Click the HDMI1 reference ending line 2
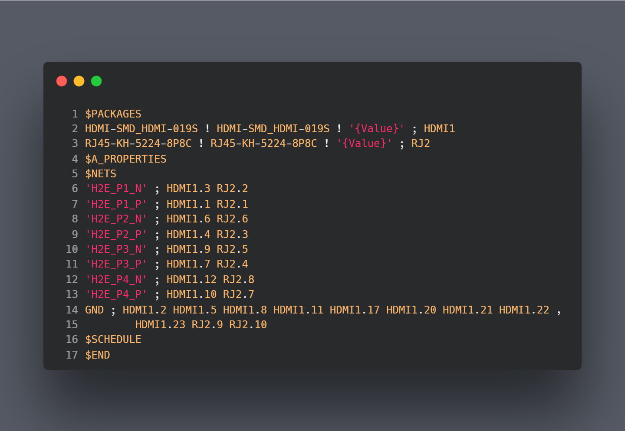This screenshot has height=431, width=625. [x=439, y=129]
